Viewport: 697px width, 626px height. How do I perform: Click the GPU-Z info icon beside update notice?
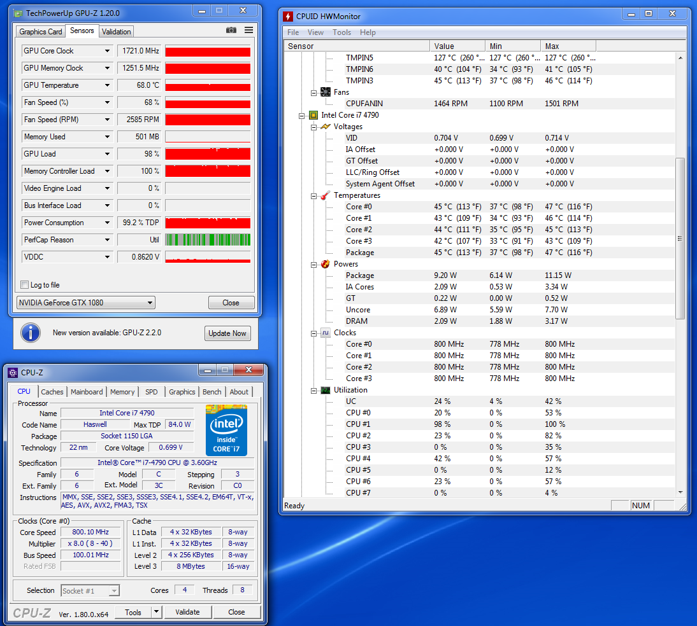tap(31, 333)
